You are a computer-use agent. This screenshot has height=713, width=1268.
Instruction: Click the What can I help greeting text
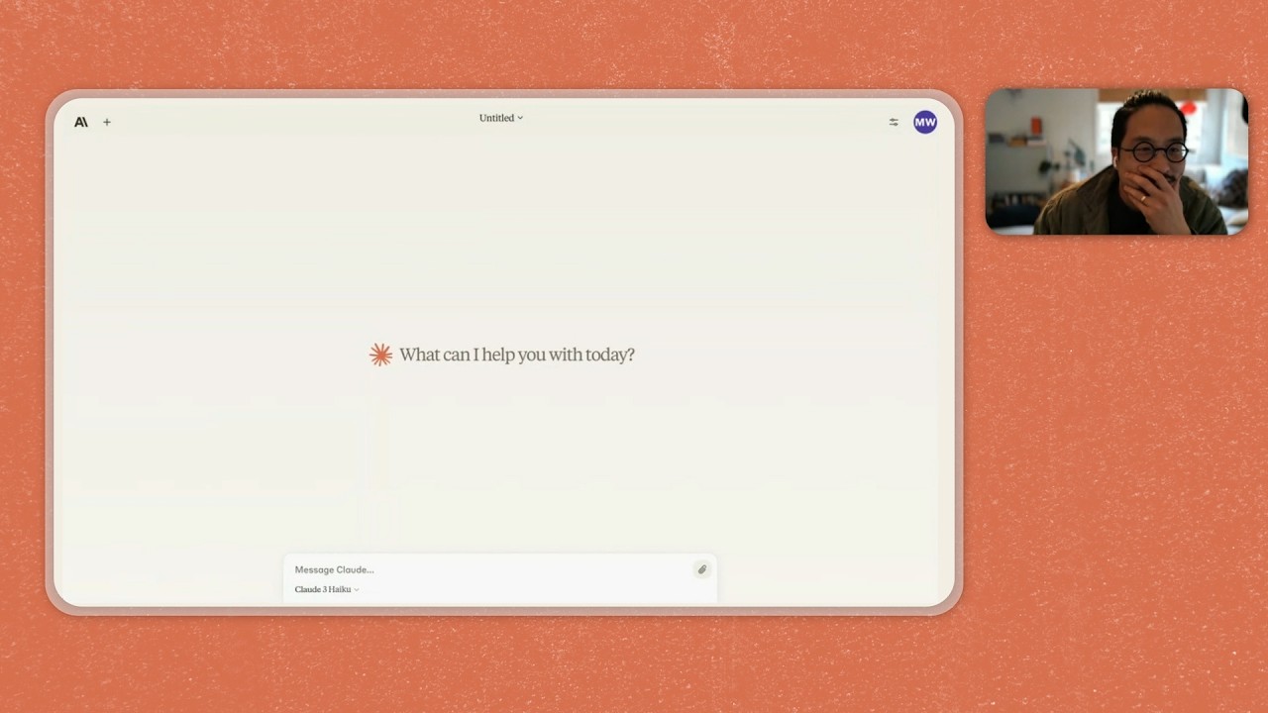click(516, 355)
